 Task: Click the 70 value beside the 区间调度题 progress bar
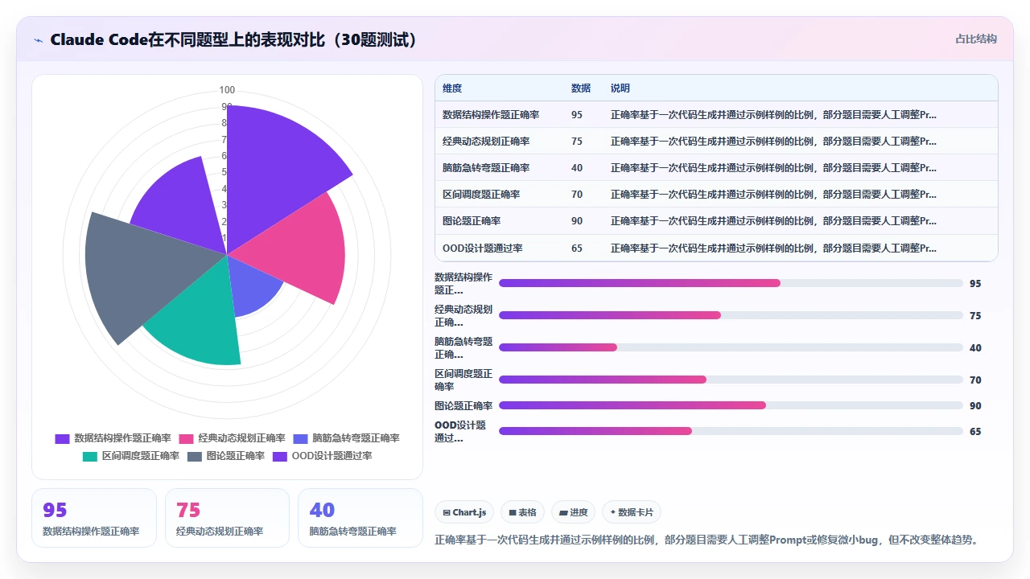point(975,380)
